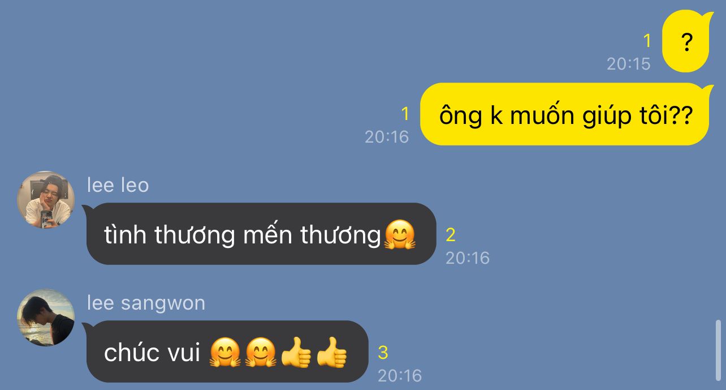Viewport: 726px width, 390px height.
Task: Tap unread count 2 beside lee leo's message
Action: pos(451,235)
